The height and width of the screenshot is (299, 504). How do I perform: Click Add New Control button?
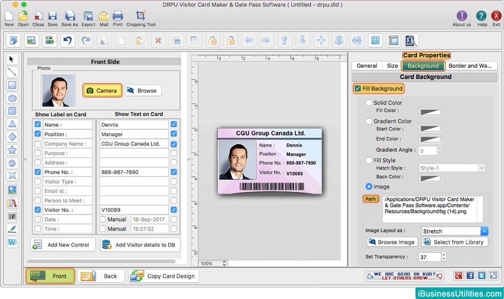click(63, 245)
